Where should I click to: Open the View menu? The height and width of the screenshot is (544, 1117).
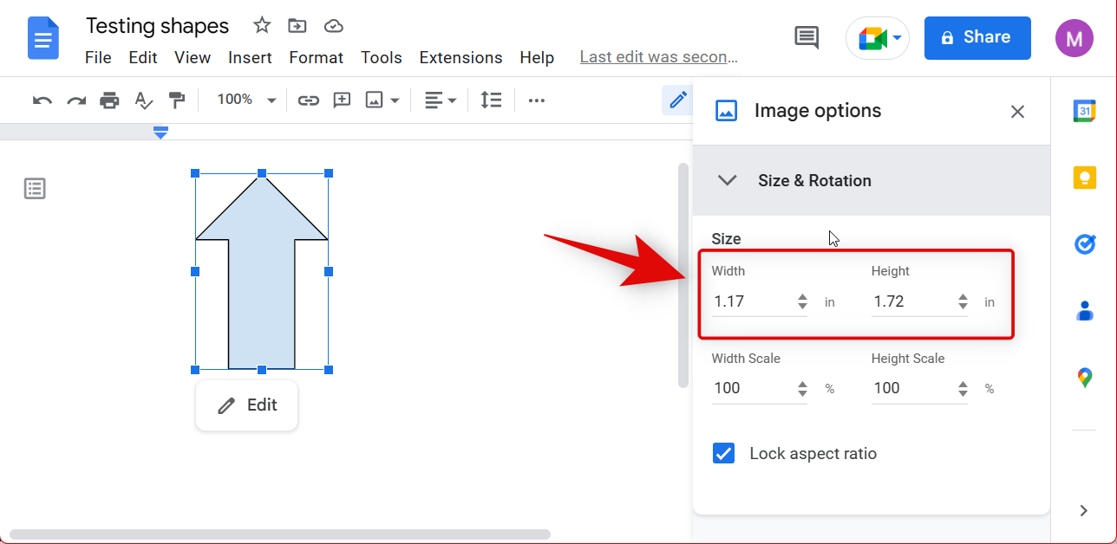(193, 58)
